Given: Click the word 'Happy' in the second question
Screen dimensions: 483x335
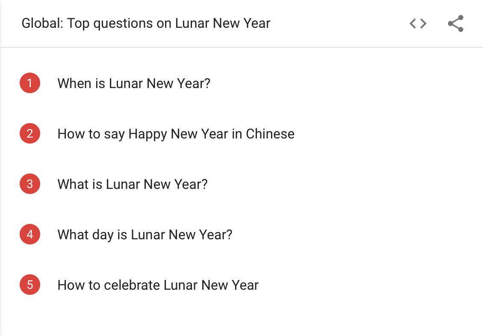Looking at the screenshot, I should [147, 134].
